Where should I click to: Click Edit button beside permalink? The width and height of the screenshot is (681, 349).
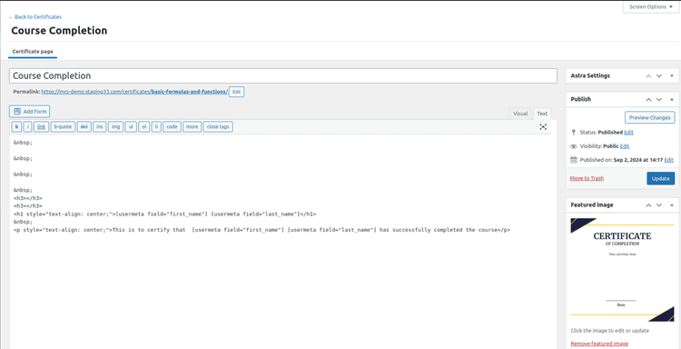coord(236,92)
